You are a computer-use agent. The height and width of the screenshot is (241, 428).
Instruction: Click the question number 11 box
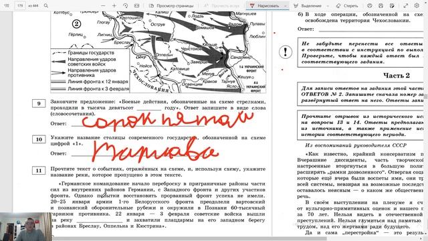coord(39,171)
